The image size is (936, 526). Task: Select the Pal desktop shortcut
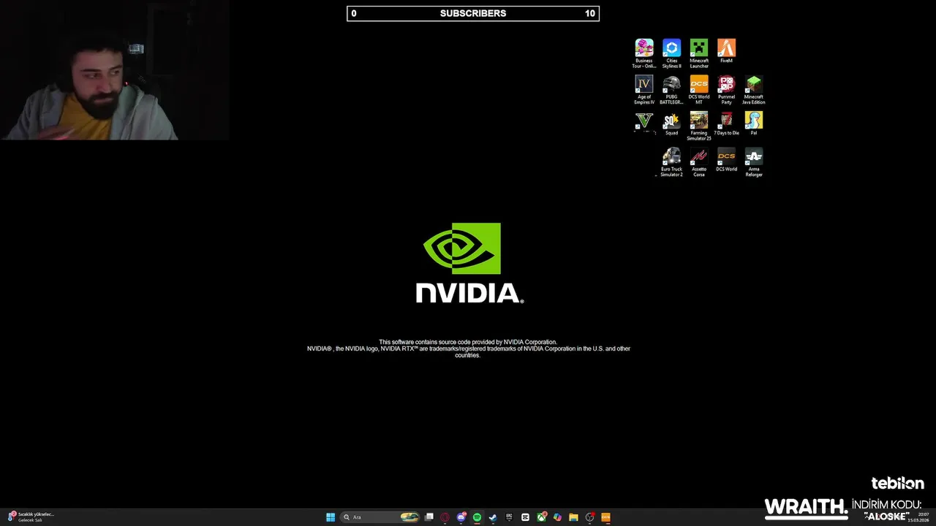coord(754,123)
